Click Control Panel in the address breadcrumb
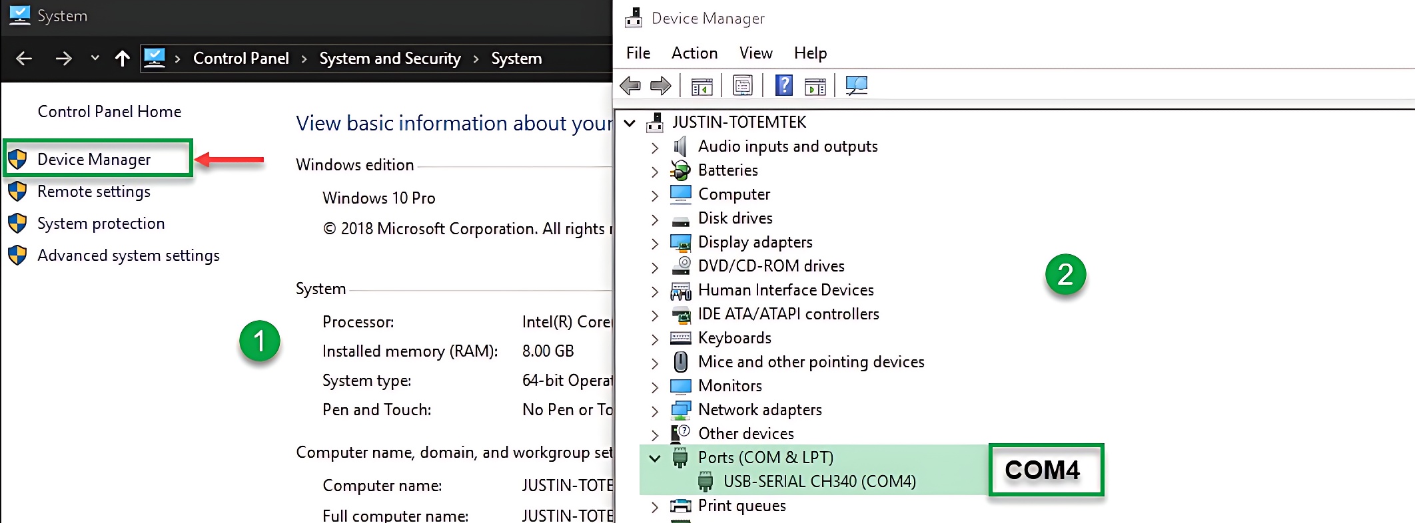 click(241, 59)
